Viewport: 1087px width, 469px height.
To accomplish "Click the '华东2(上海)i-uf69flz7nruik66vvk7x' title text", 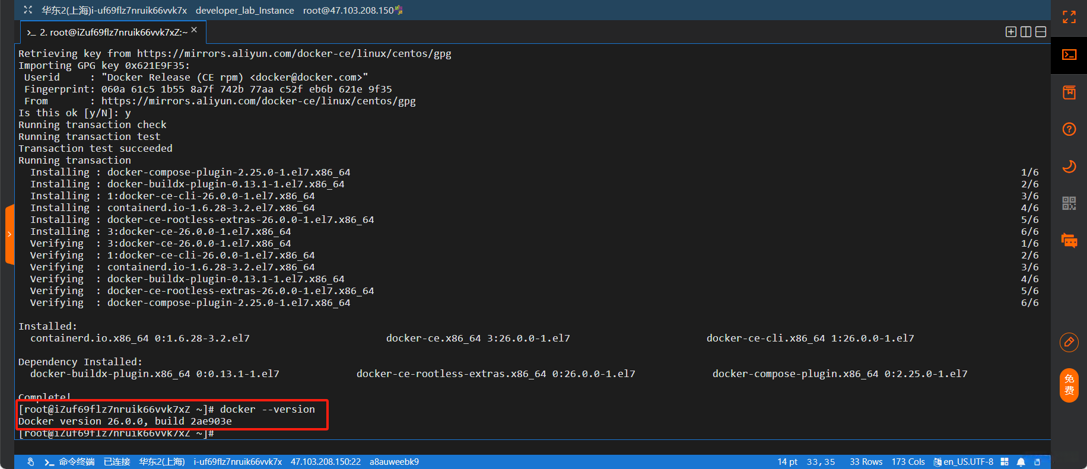I will point(115,10).
